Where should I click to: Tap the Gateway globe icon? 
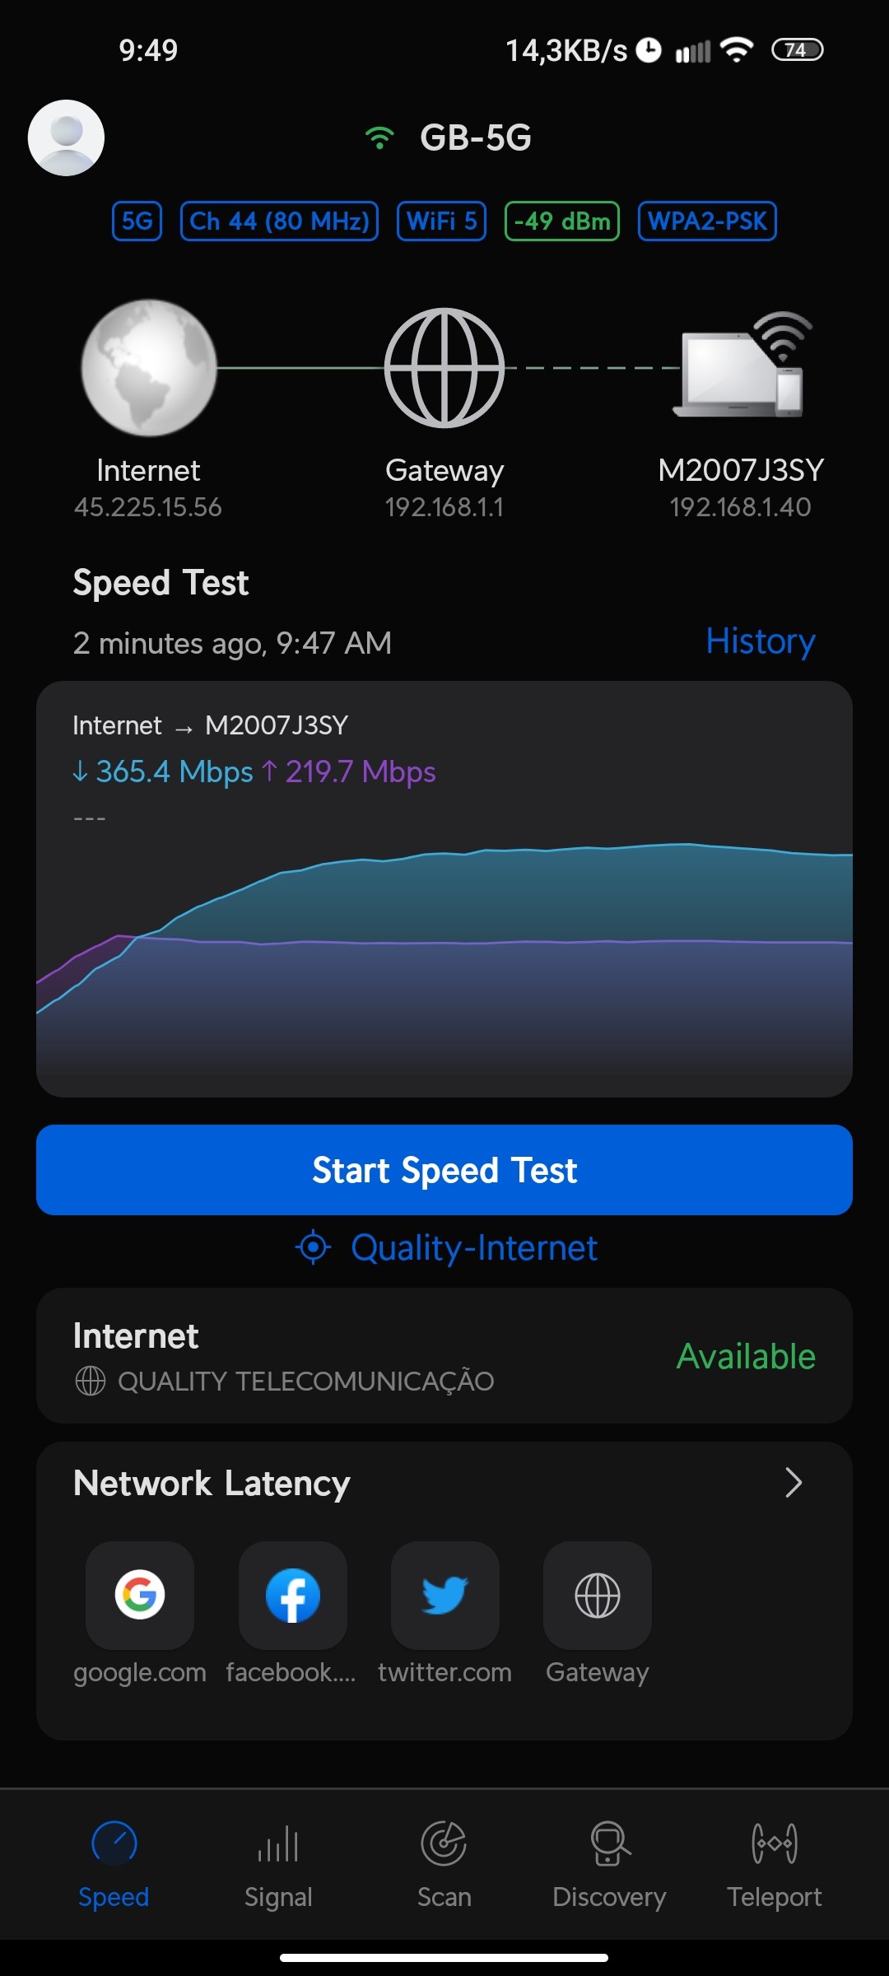point(444,367)
